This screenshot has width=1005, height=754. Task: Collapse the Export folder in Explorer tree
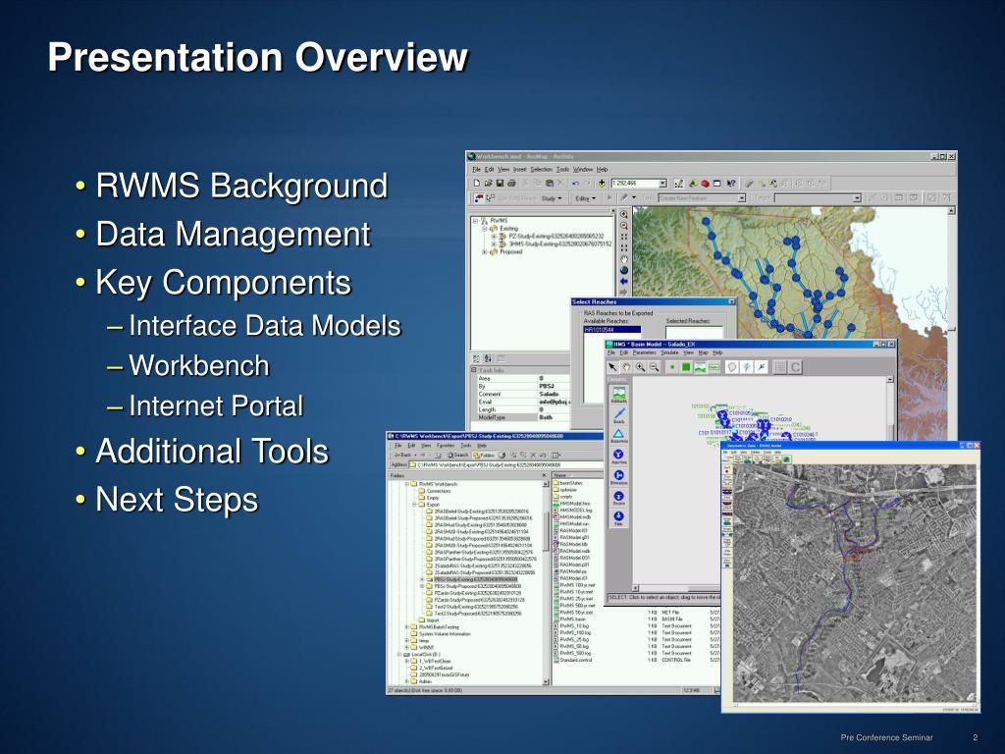click(x=414, y=505)
